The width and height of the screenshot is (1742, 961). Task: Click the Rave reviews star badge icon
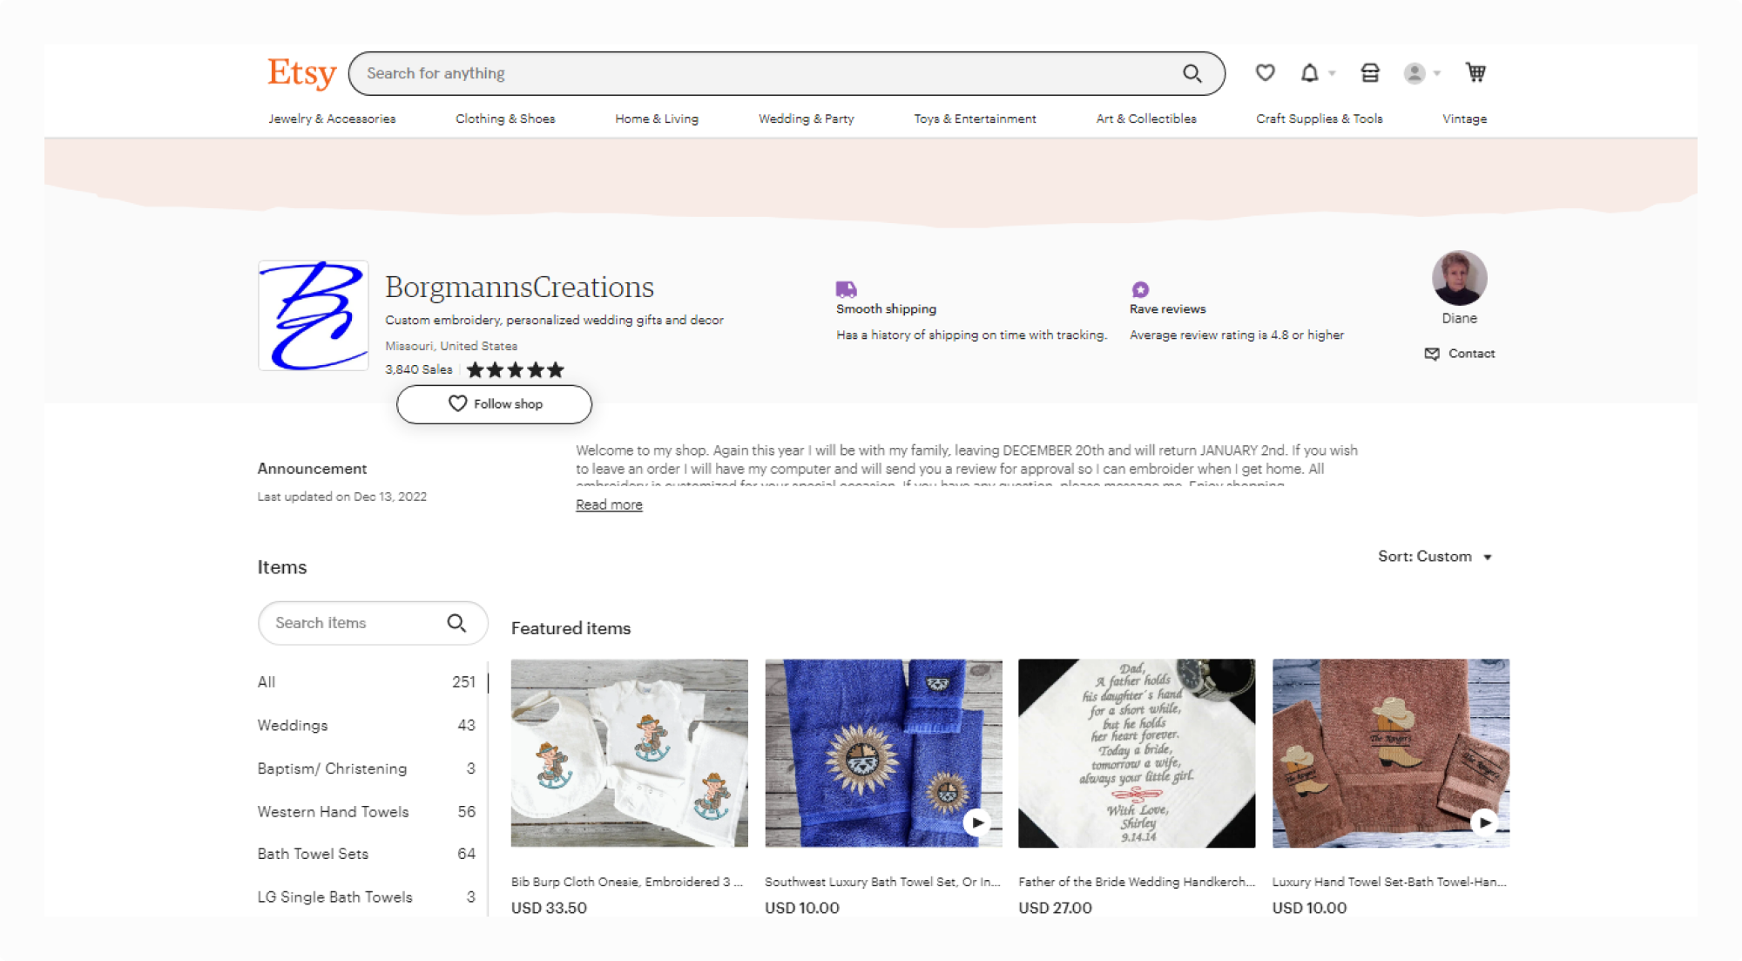[x=1140, y=289]
